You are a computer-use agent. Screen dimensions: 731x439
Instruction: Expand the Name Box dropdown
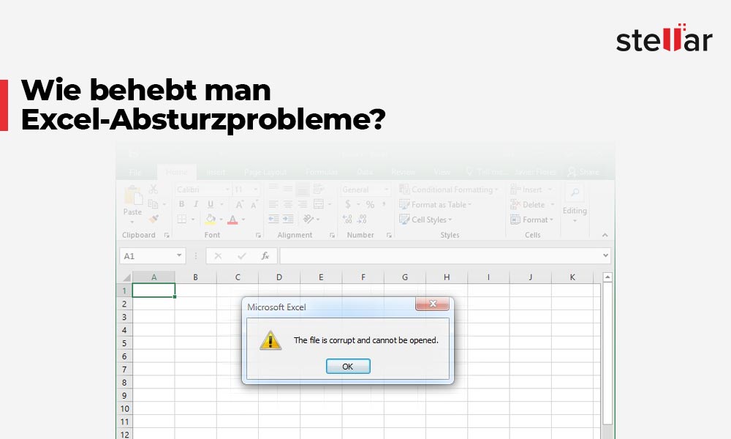point(179,255)
